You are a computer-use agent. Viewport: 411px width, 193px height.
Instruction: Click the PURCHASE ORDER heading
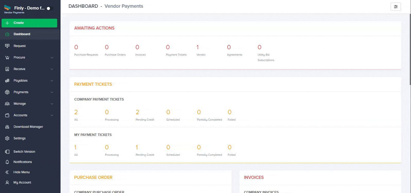tap(93, 177)
